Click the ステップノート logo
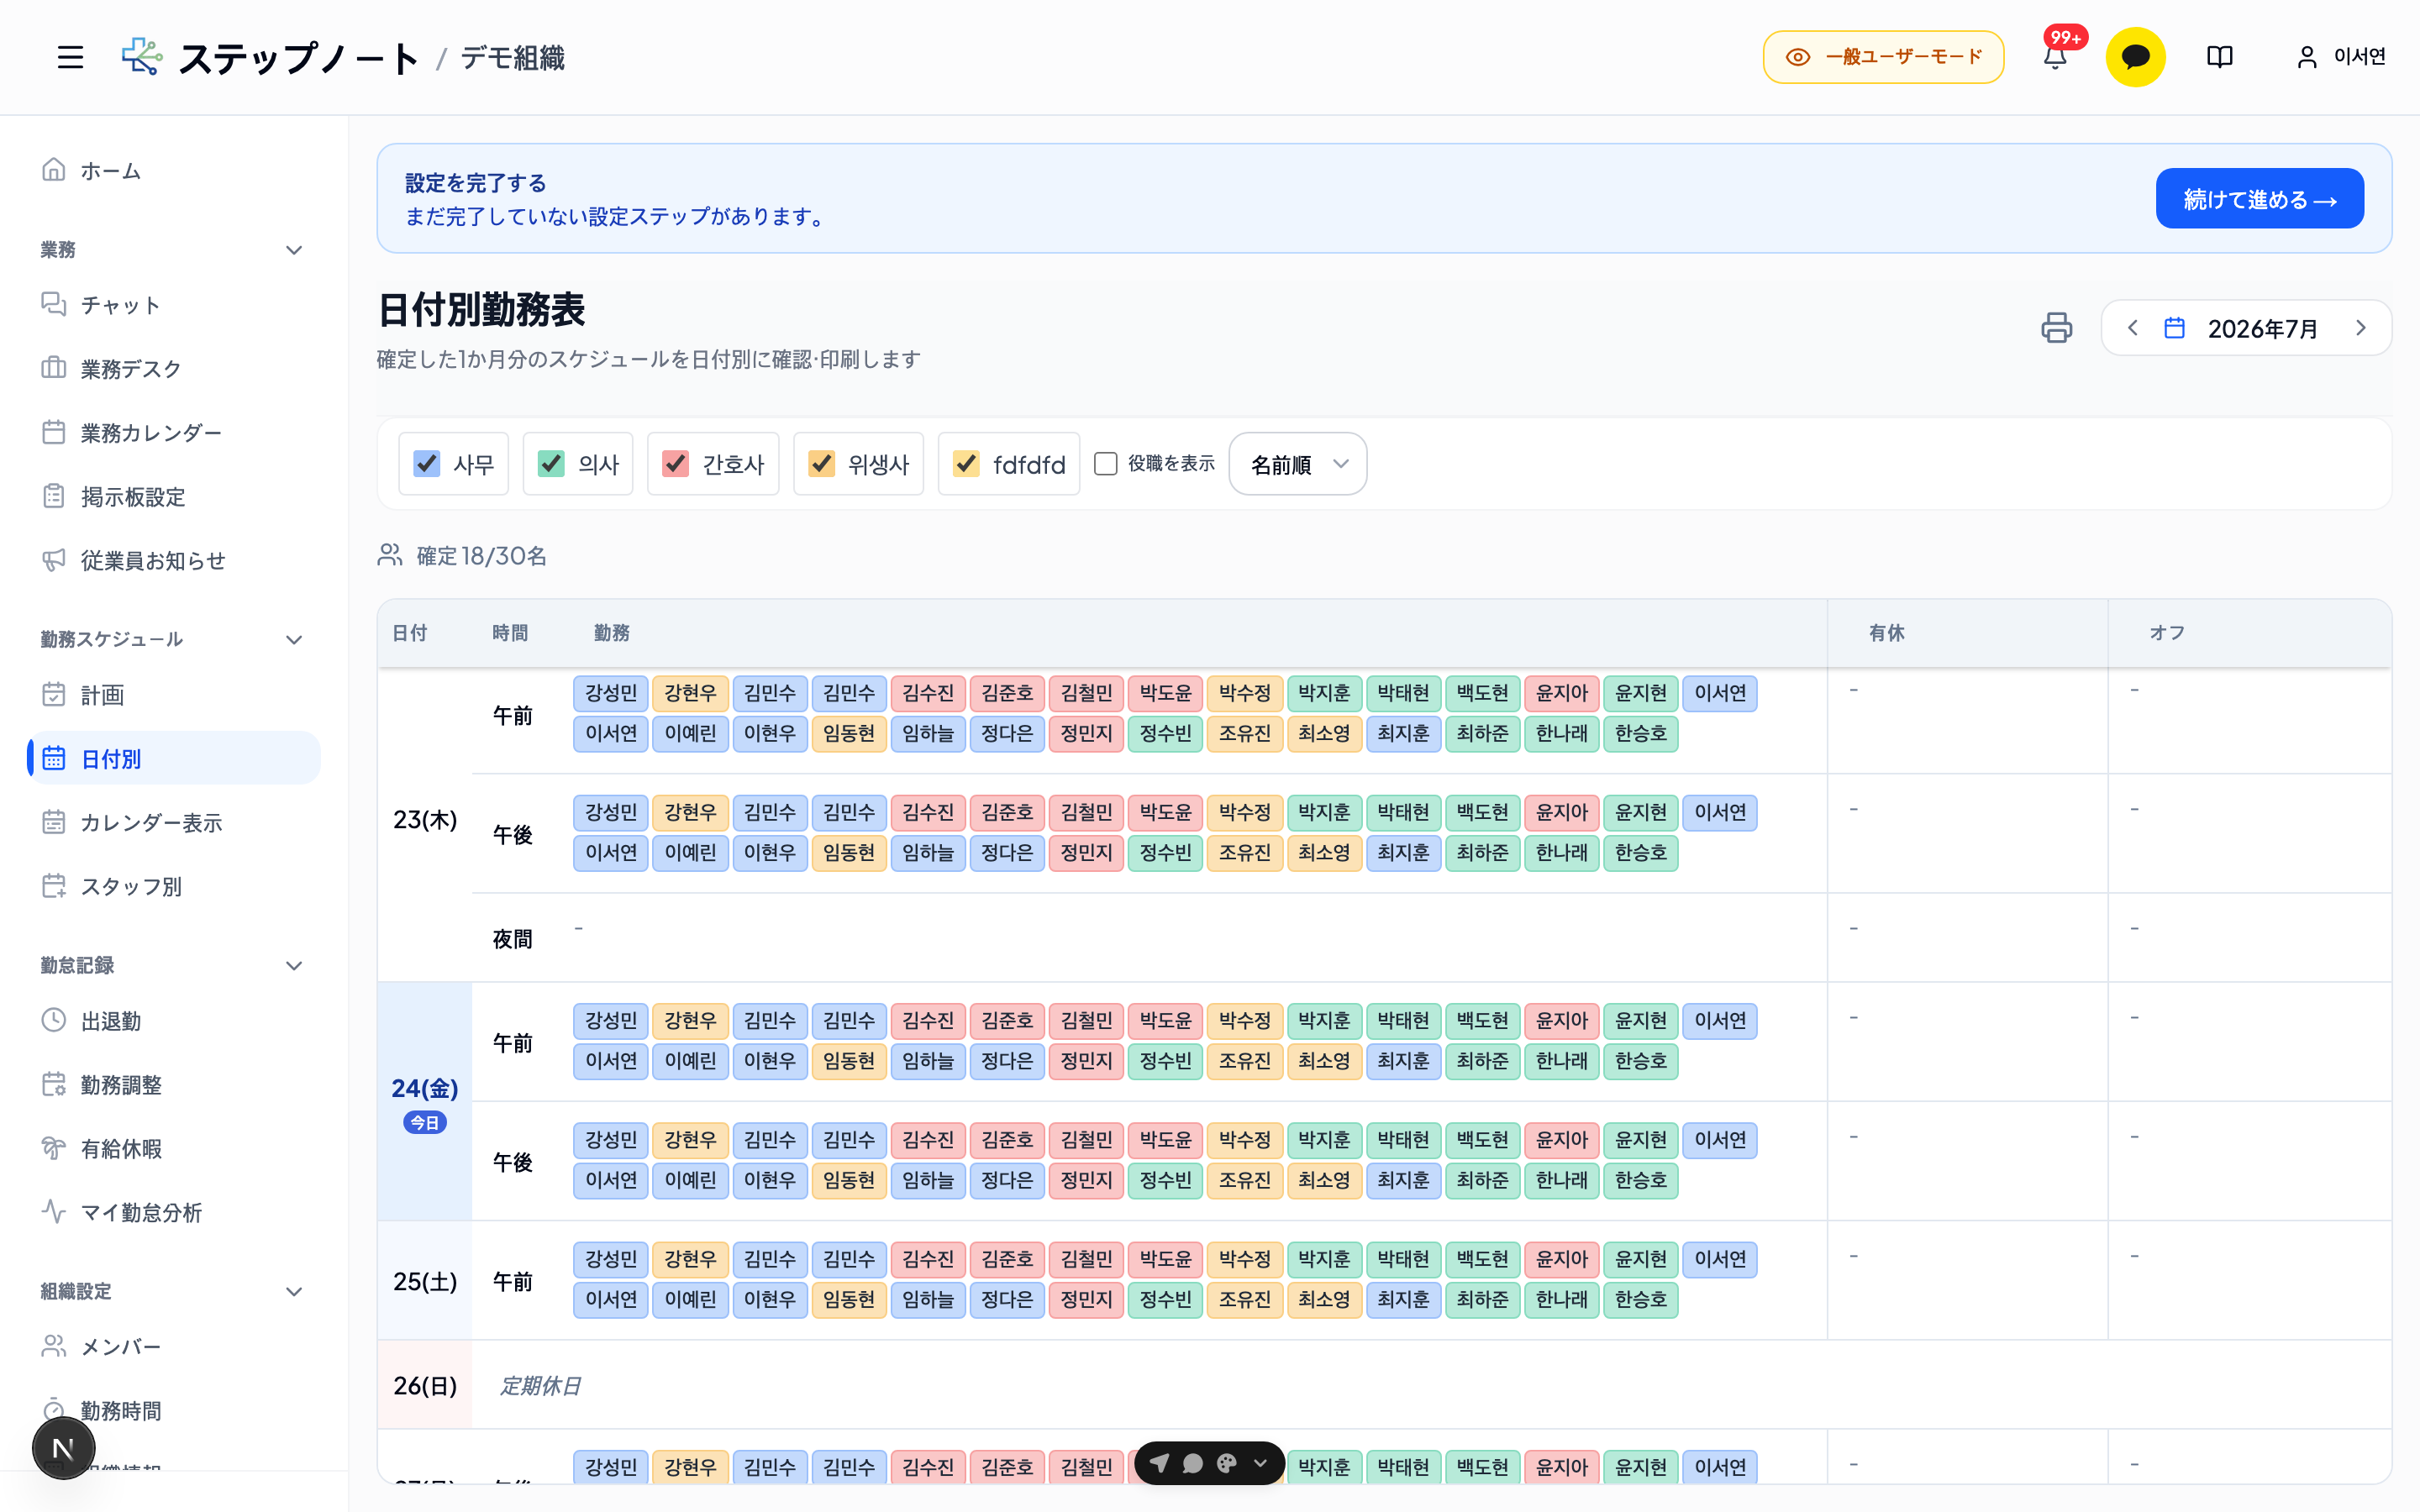2420x1512 pixels. tap(269, 58)
